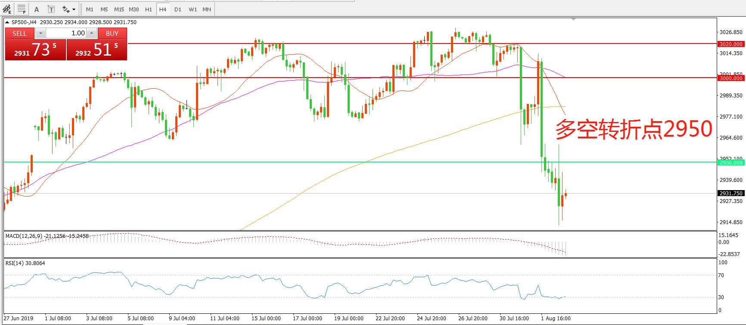Viewport: 746px width, 325px height.
Task: Open the arrows tool dropdown arrow
Action: coord(74,9)
